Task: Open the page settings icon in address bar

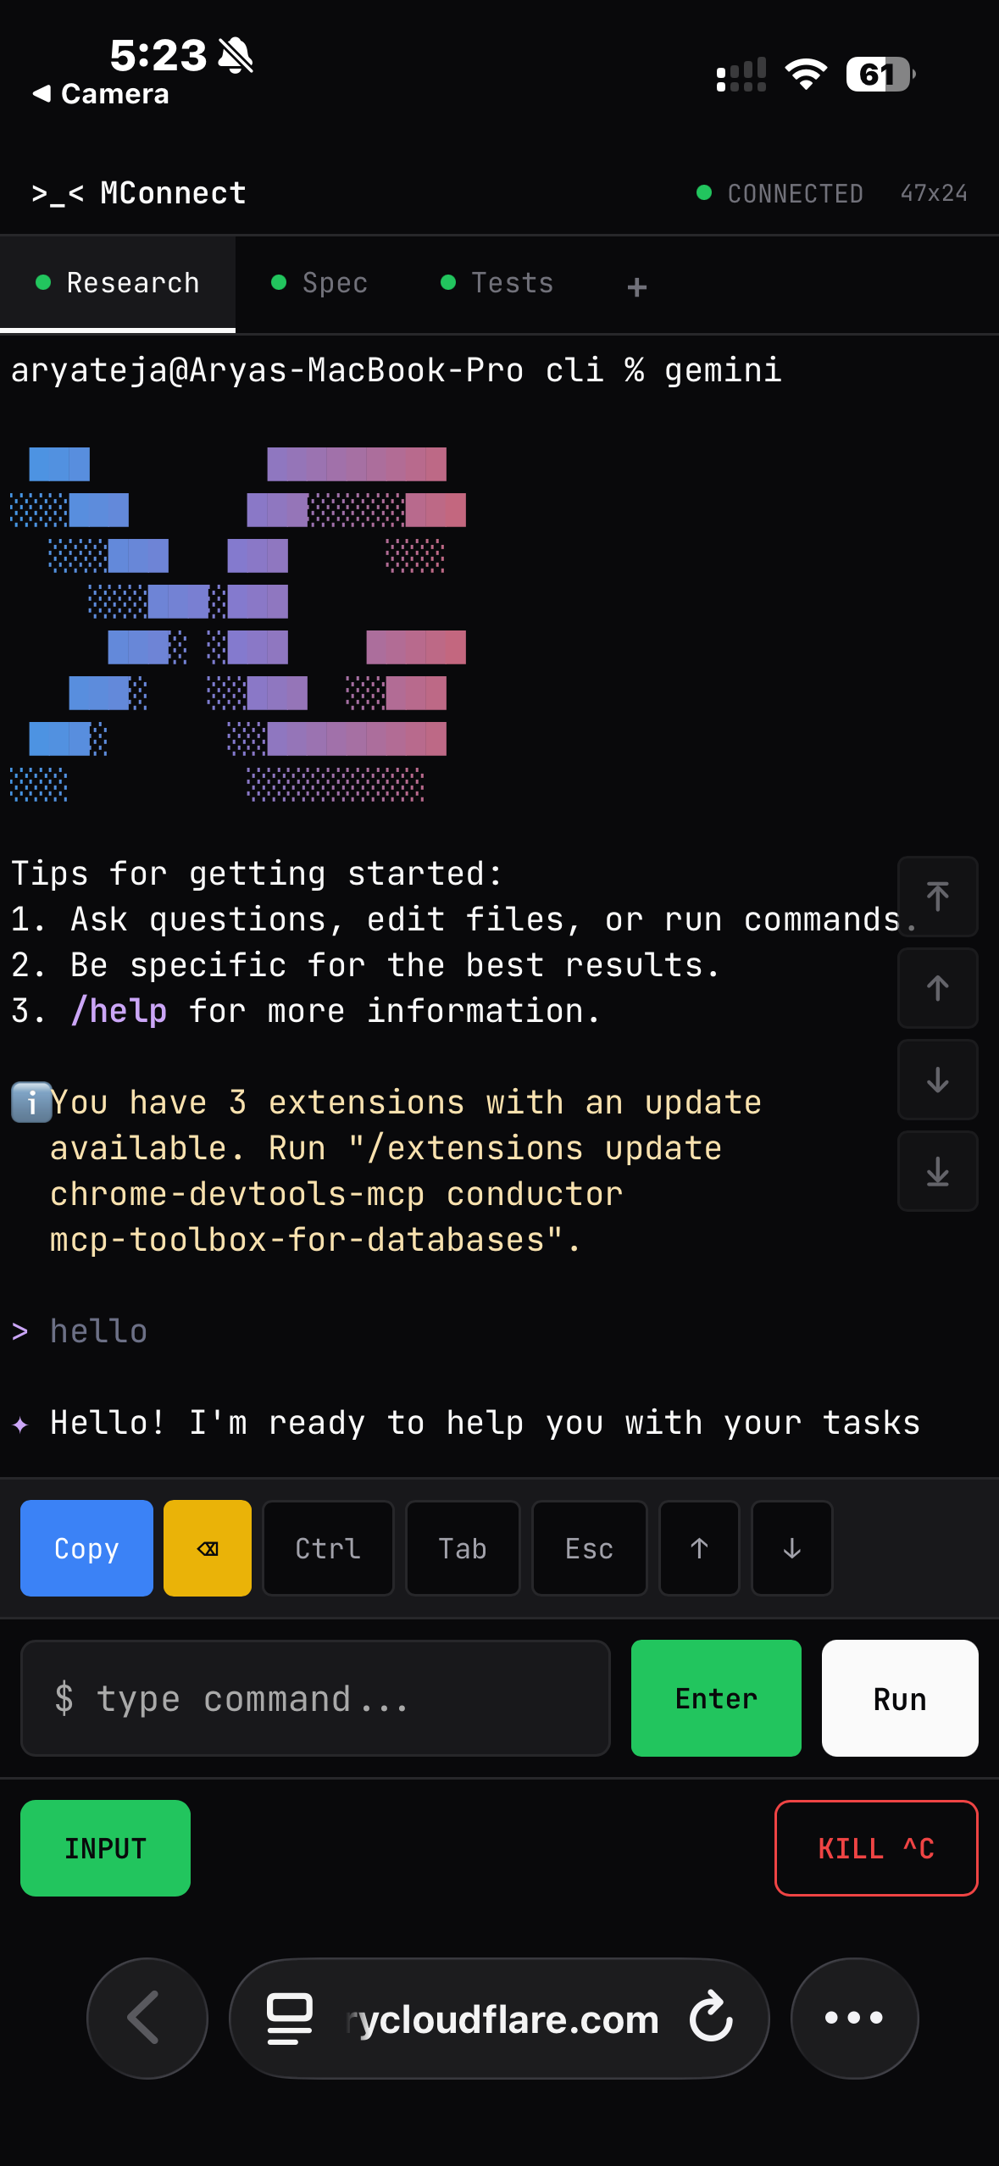Action: 290,2019
